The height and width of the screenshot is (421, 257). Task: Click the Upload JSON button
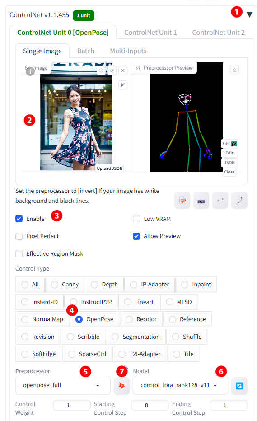pos(110,168)
